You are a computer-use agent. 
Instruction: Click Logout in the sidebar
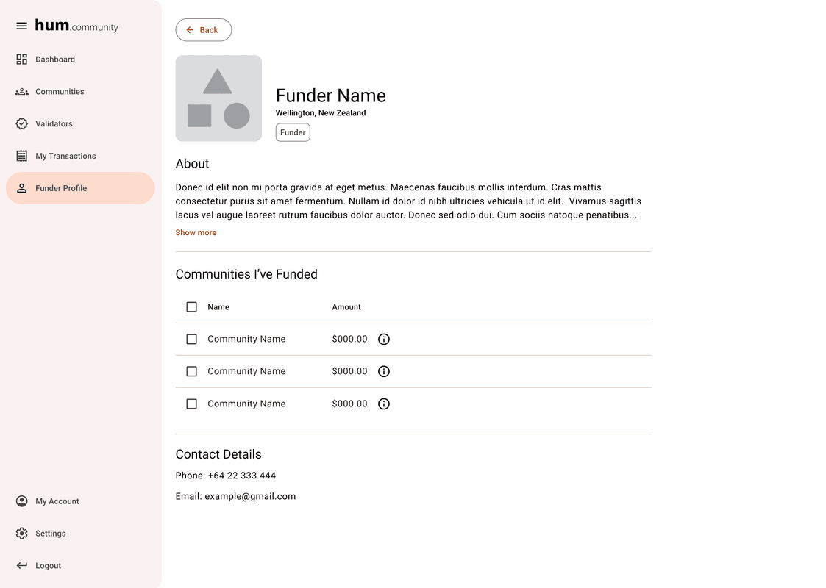pyautogui.click(x=80, y=565)
